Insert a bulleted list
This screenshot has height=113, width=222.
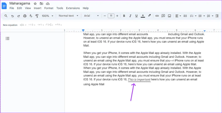[x=200, y=16]
